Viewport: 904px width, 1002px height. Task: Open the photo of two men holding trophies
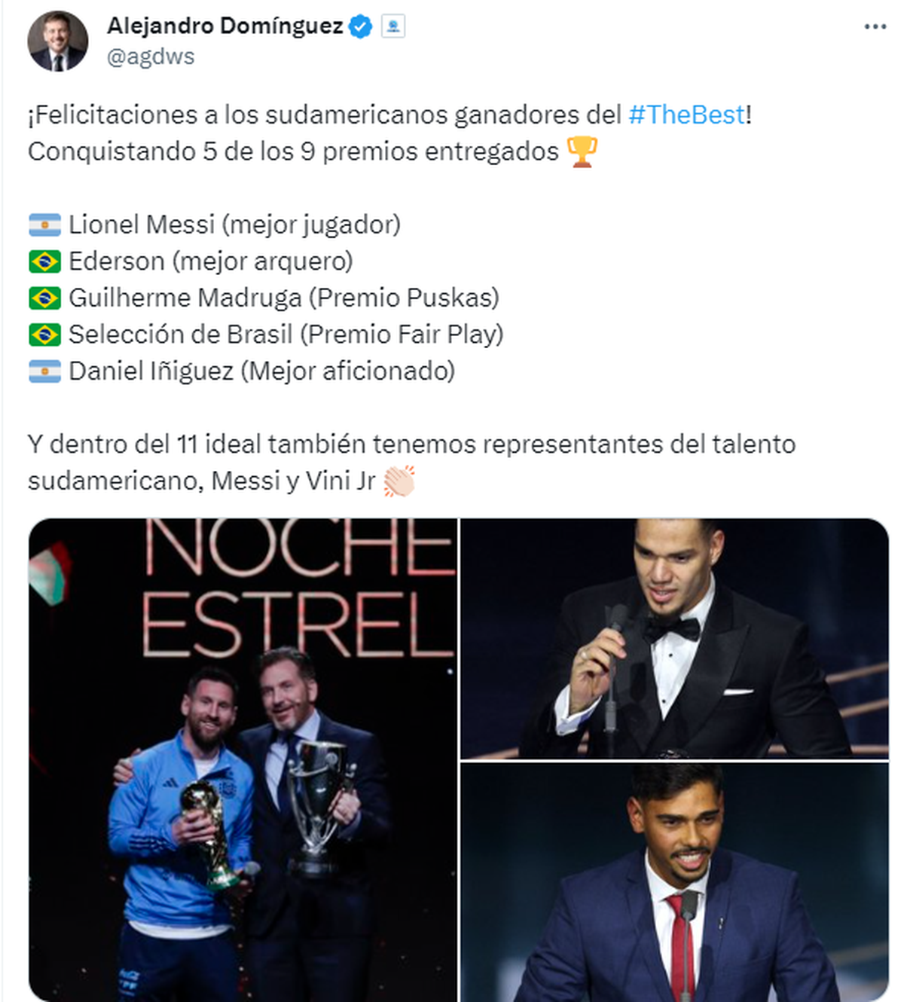tap(243, 759)
